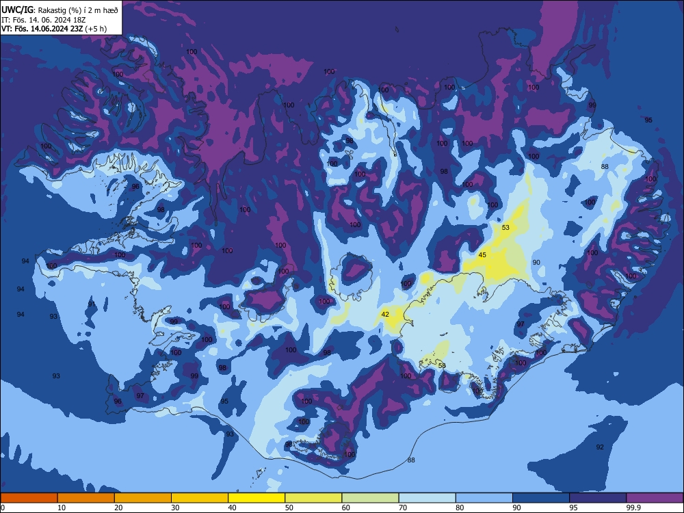Select the legend scale label 20
The height and width of the screenshot is (513, 684).
118,508
